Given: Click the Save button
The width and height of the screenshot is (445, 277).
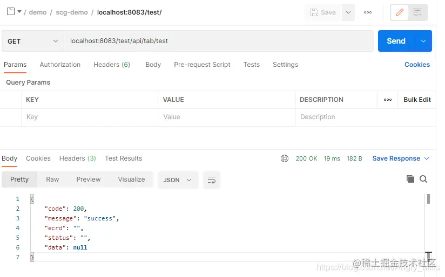Looking at the screenshot, I should point(323,12).
